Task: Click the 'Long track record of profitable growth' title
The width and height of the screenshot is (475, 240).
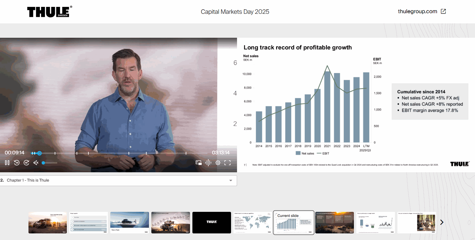Action: point(298,47)
